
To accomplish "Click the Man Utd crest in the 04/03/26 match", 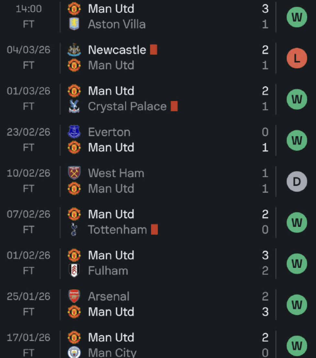I will 74,65.
